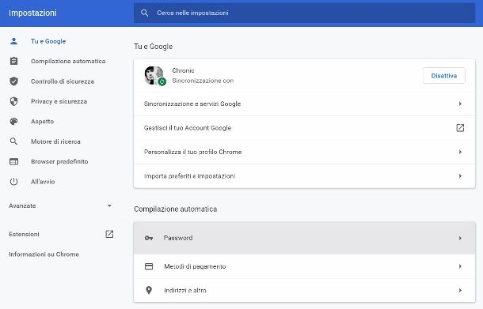Click the credit card icon for Metodi di pagamento
483x309 pixels.
click(149, 266)
